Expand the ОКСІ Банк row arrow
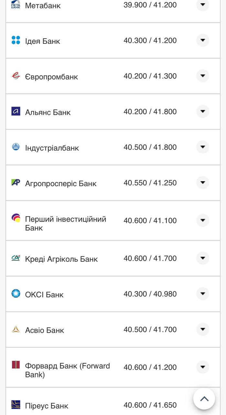The height and width of the screenshot is (415, 226). coord(203,294)
